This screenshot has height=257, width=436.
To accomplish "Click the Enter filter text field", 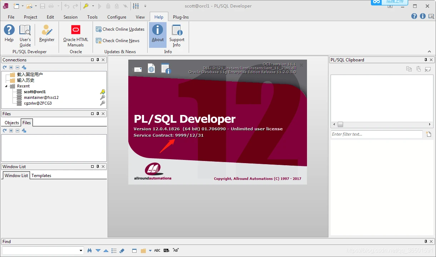I will pos(376,134).
